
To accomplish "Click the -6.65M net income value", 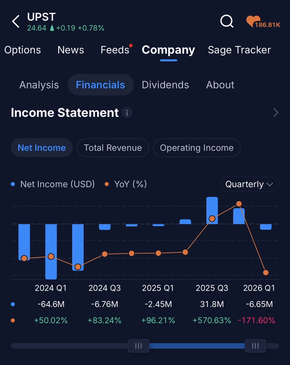I will click(x=259, y=304).
